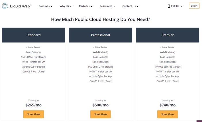Click 10 TB Transfer per VM in Standard
Image resolution: width=202 pixels, height=122 pixels.
pos(33,62)
